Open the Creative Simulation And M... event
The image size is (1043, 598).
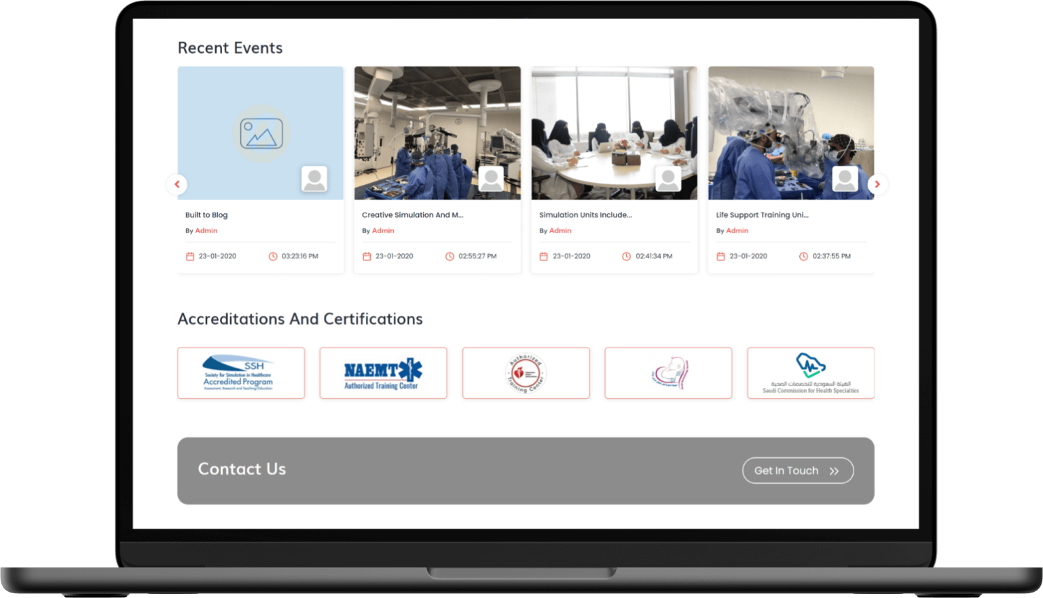click(412, 215)
